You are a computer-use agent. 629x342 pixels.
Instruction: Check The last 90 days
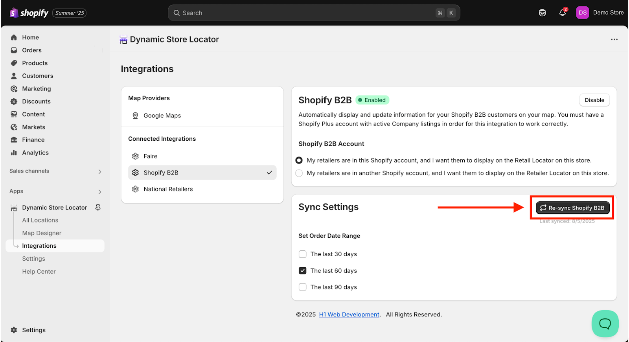pyautogui.click(x=303, y=287)
